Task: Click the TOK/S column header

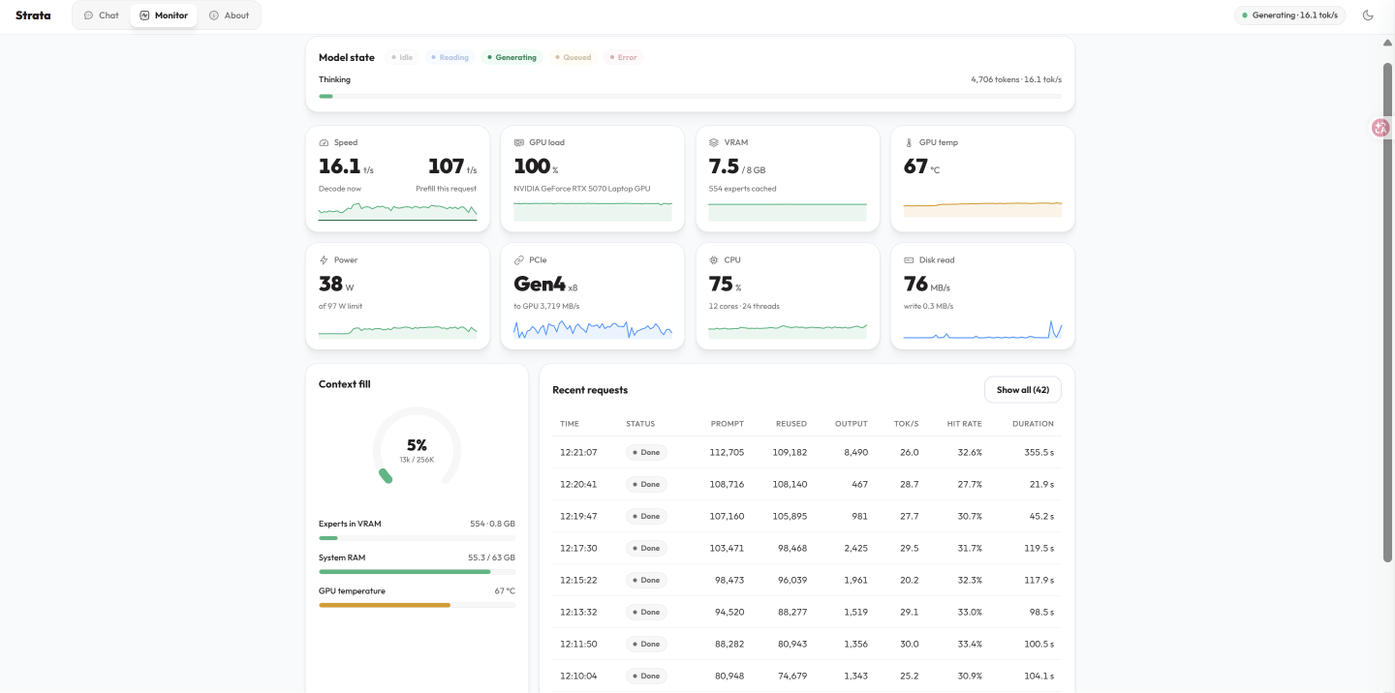Action: click(907, 424)
